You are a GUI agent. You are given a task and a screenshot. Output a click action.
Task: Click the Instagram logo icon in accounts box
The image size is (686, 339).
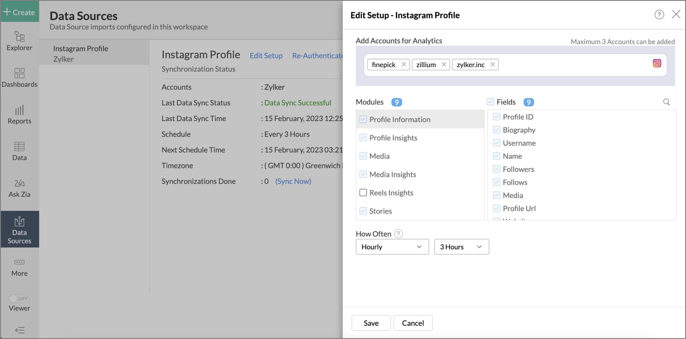click(657, 63)
